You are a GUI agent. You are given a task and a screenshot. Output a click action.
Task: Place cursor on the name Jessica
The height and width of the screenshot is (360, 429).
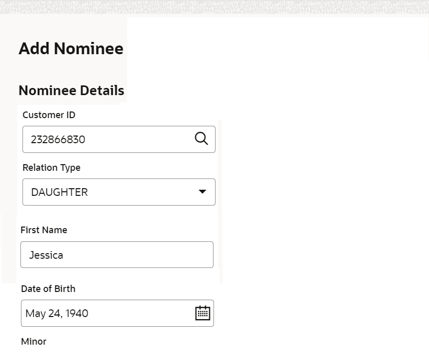tap(46, 255)
